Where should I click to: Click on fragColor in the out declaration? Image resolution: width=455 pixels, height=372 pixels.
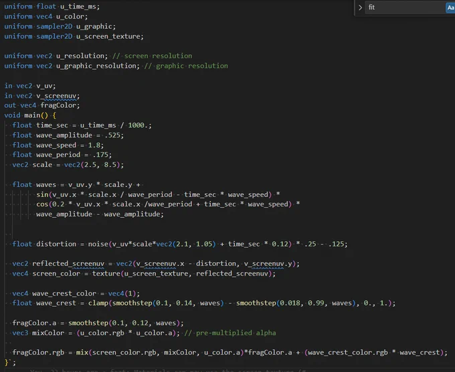(x=59, y=105)
